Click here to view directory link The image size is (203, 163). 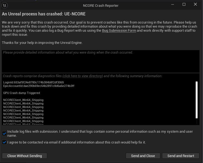pyautogui.click(x=83, y=76)
